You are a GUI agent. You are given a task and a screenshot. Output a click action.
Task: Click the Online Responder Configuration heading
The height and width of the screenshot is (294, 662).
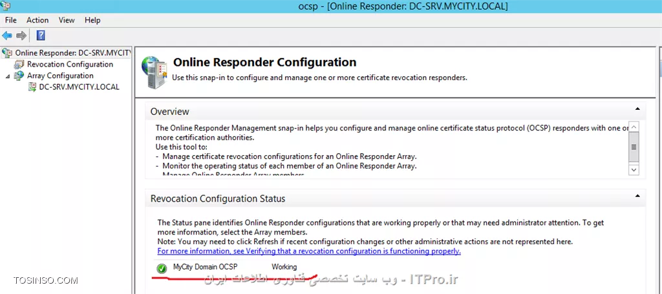pyautogui.click(x=264, y=63)
